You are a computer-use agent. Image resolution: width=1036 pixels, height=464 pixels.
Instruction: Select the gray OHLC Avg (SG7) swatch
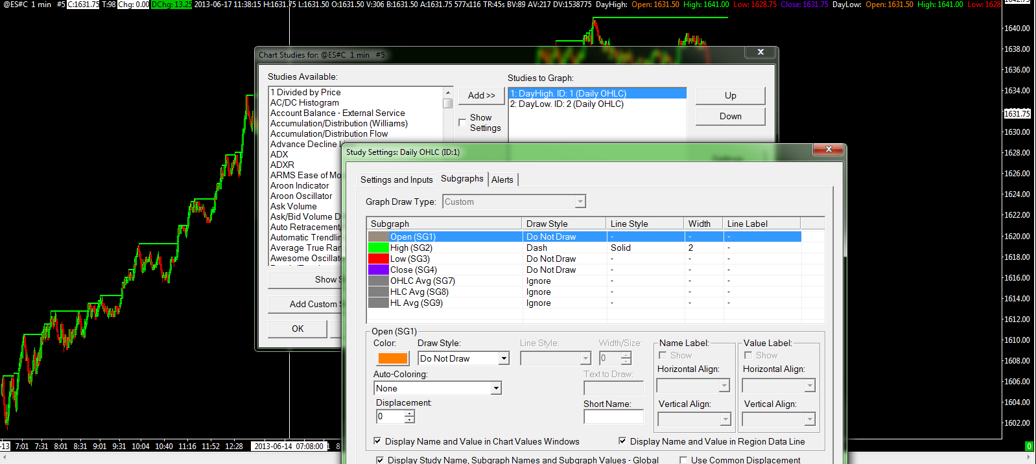coord(378,281)
